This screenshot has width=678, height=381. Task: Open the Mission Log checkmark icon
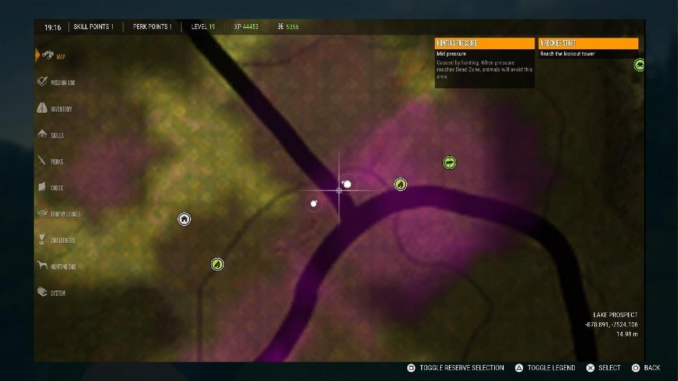point(42,81)
